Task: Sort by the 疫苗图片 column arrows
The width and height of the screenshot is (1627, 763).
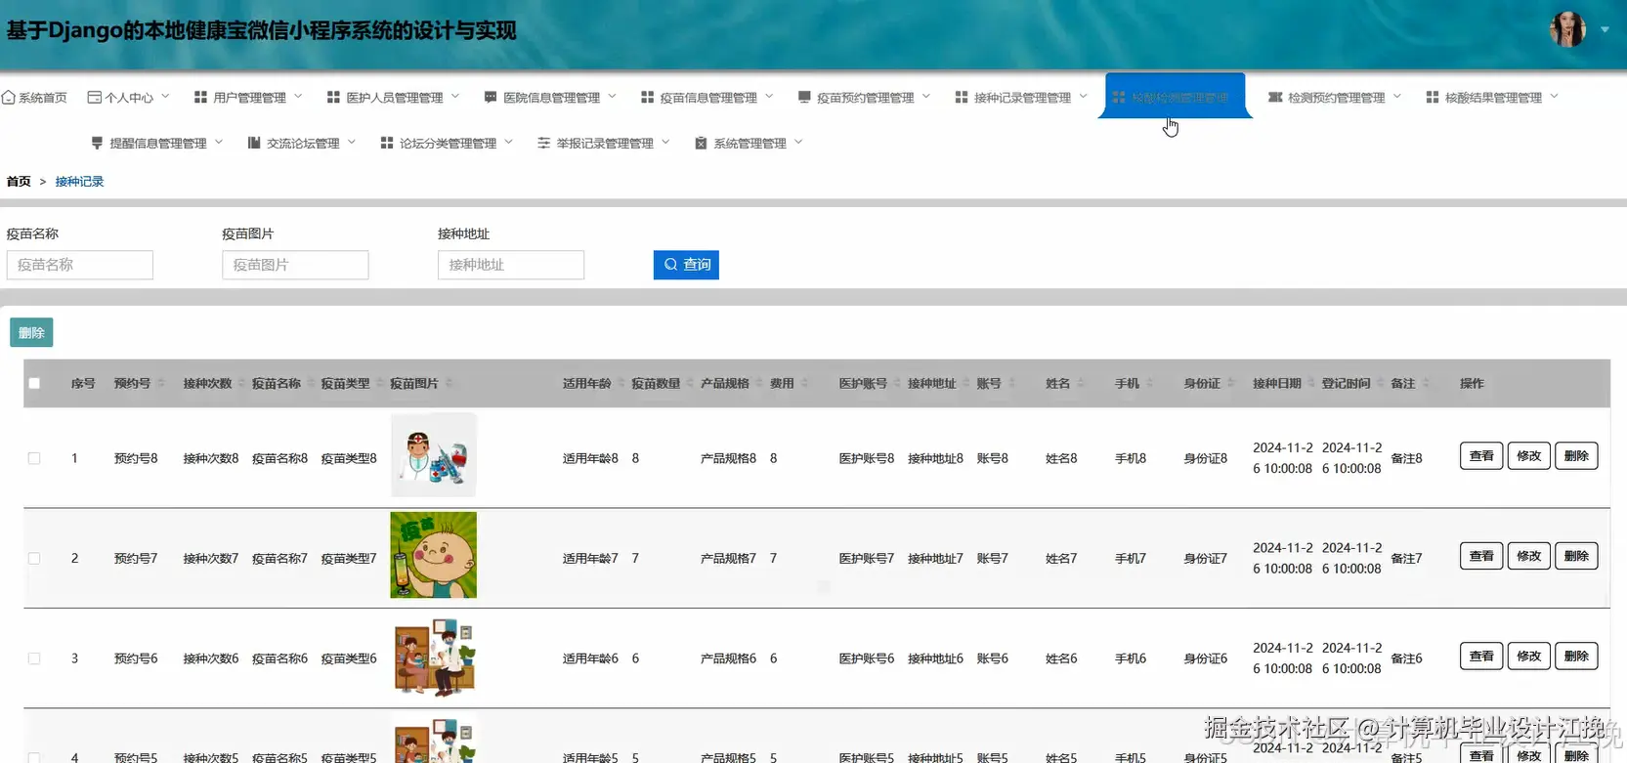Action: pos(449,383)
